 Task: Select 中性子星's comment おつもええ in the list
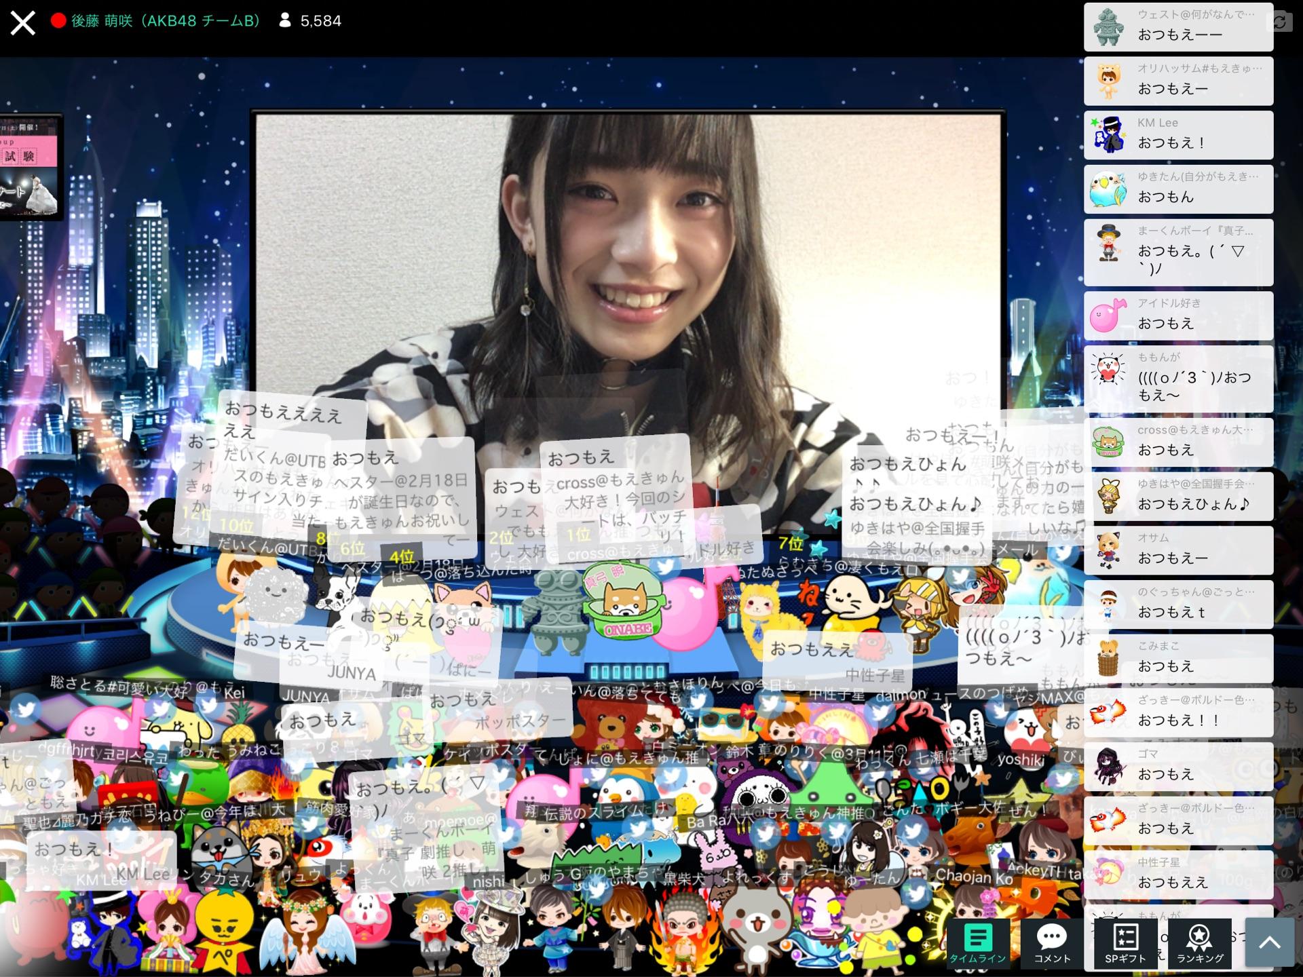click(1178, 875)
